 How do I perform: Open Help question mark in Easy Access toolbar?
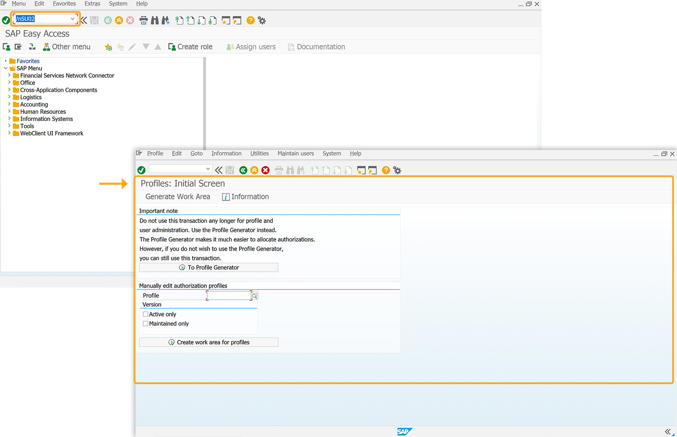coord(250,20)
